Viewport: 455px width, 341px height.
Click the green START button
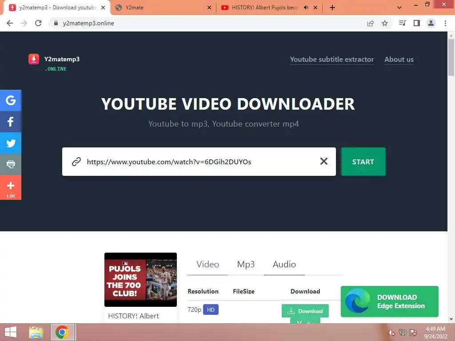(x=363, y=162)
